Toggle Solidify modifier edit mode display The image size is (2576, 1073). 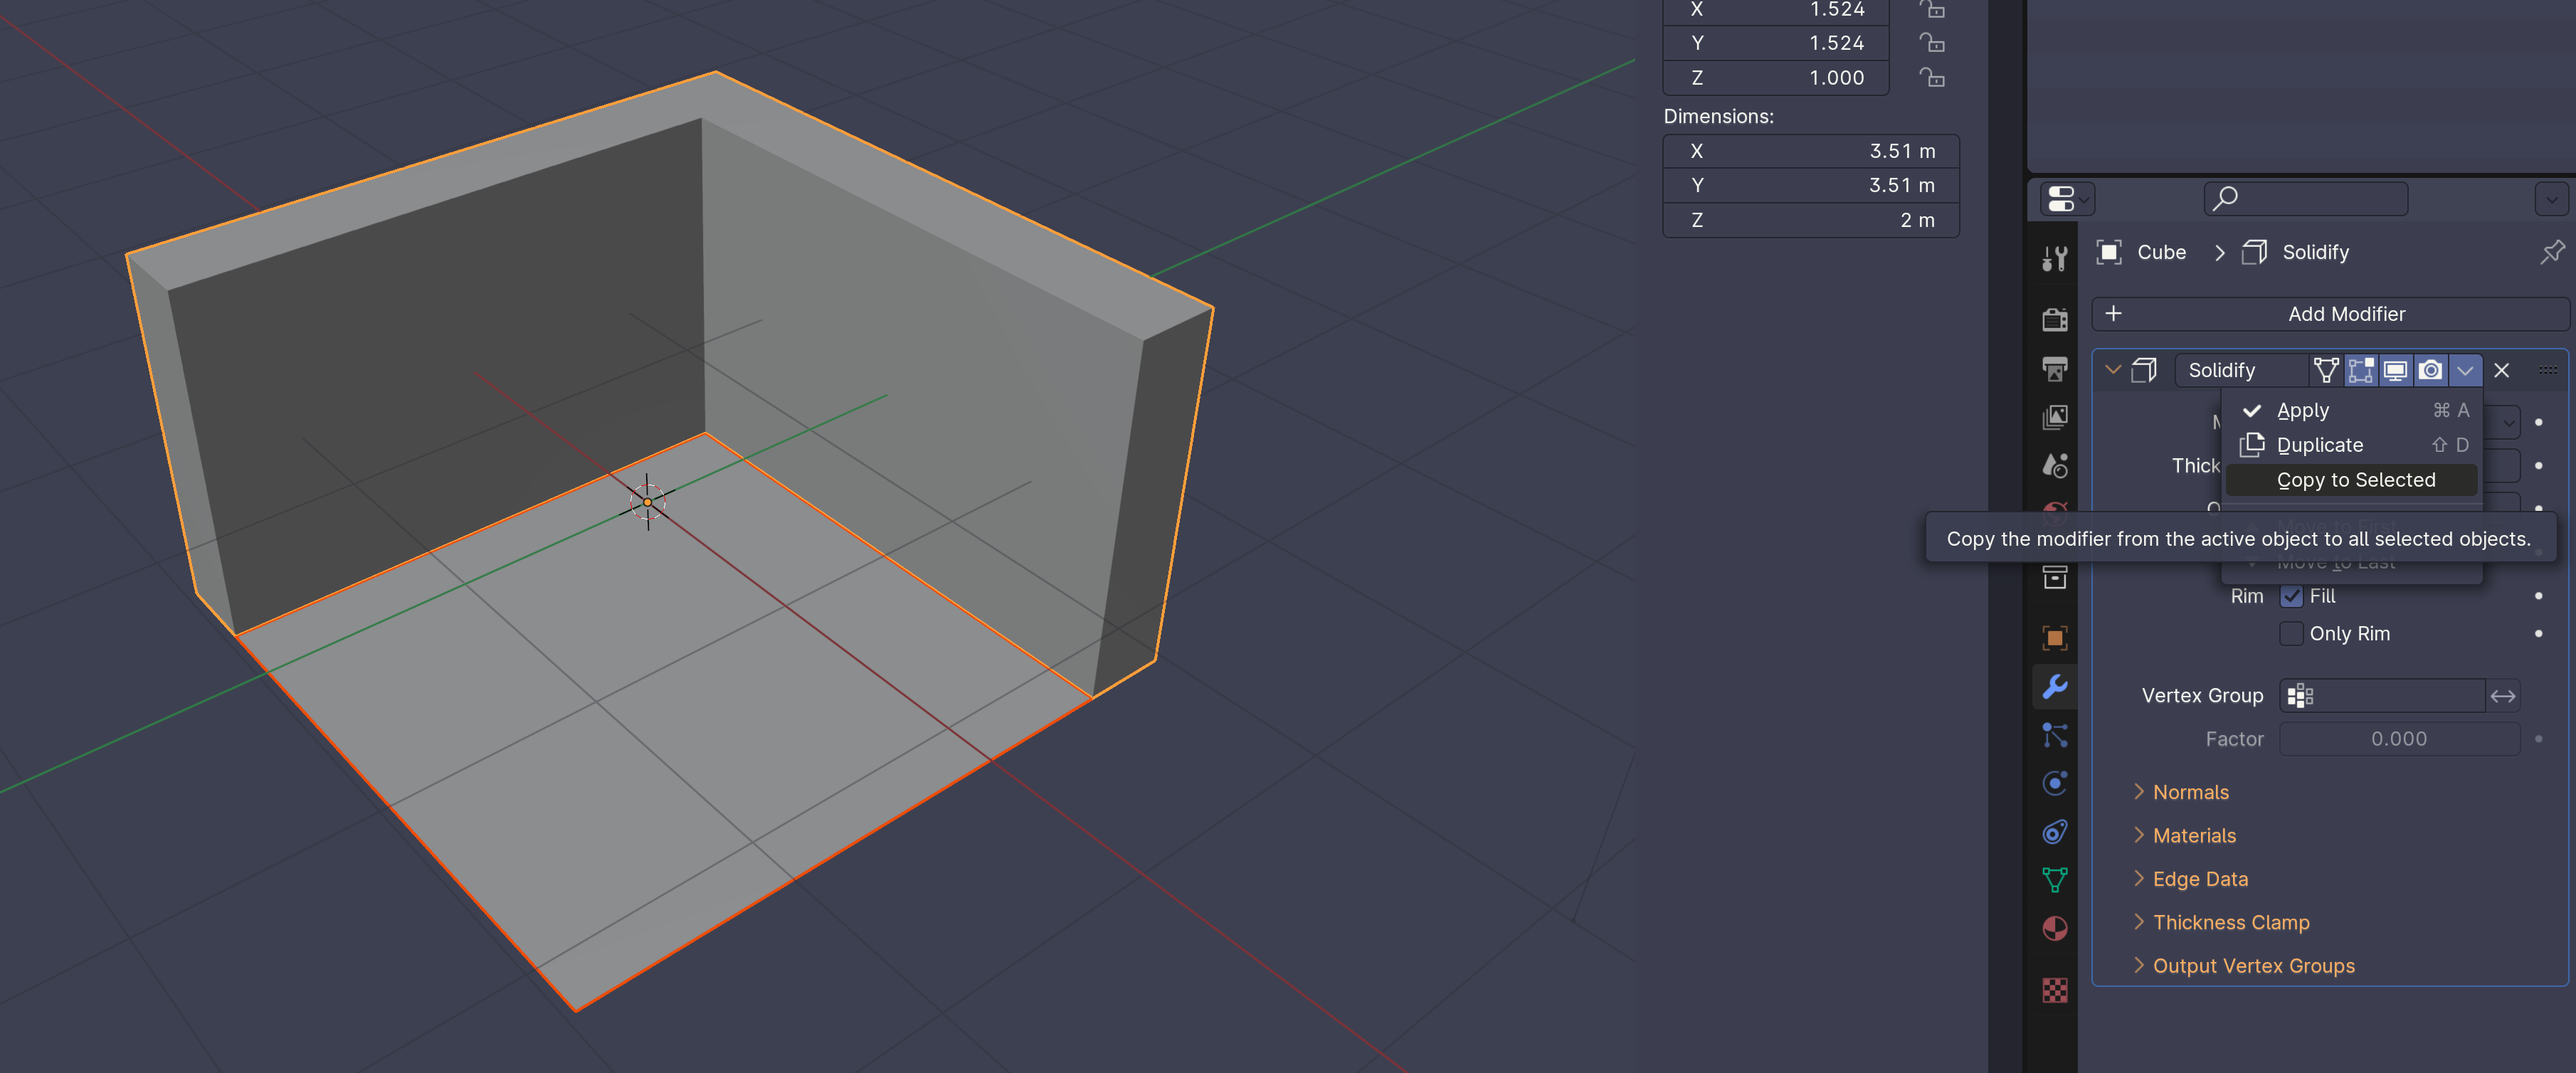(x=2361, y=370)
